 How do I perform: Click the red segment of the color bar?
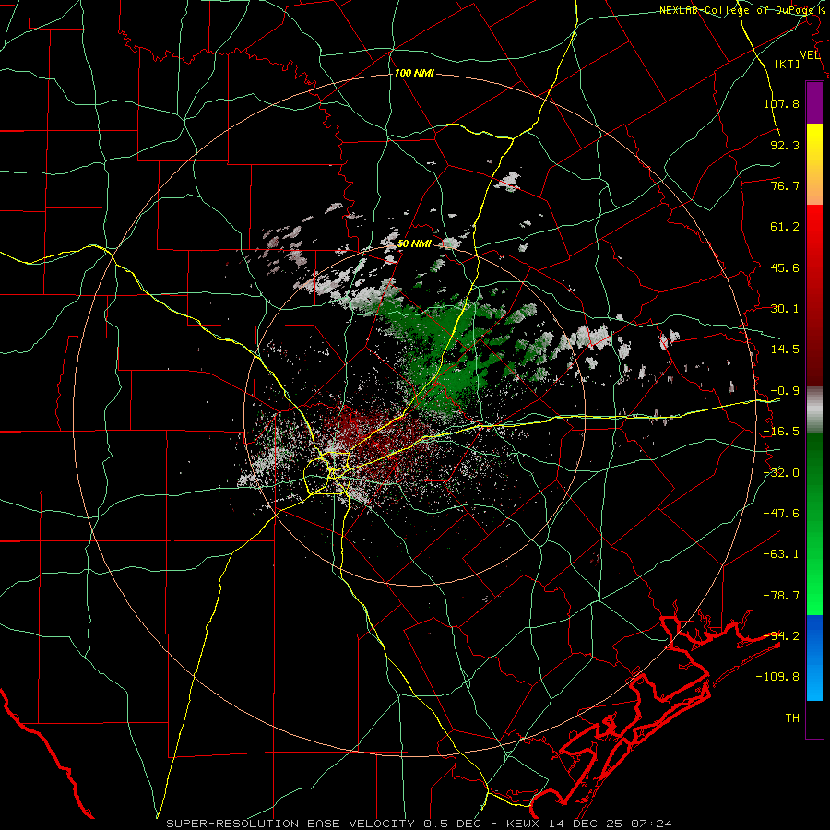click(x=814, y=295)
